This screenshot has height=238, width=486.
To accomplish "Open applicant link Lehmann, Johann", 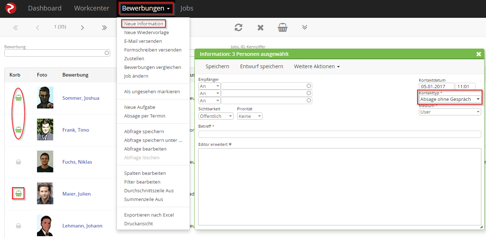I will 82,226.
